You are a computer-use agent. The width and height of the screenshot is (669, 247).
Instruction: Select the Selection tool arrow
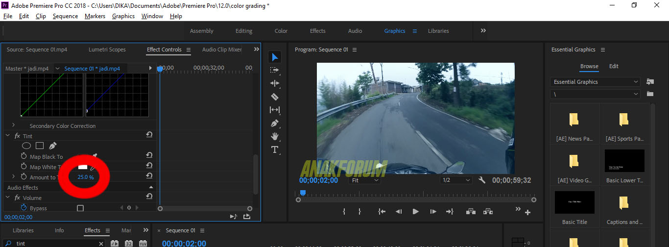[275, 57]
